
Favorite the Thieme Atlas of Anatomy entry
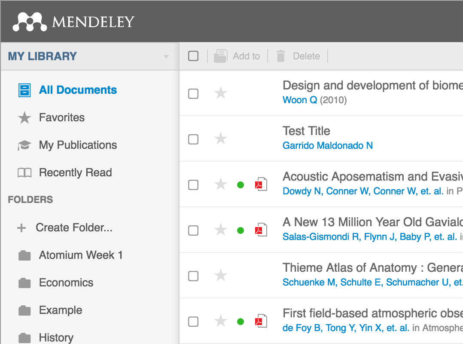pyautogui.click(x=221, y=275)
